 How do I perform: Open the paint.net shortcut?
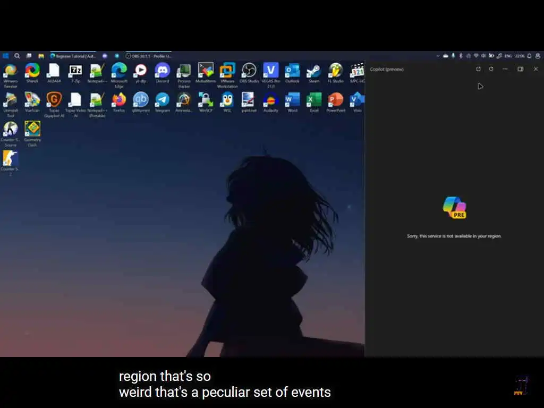pyautogui.click(x=249, y=103)
